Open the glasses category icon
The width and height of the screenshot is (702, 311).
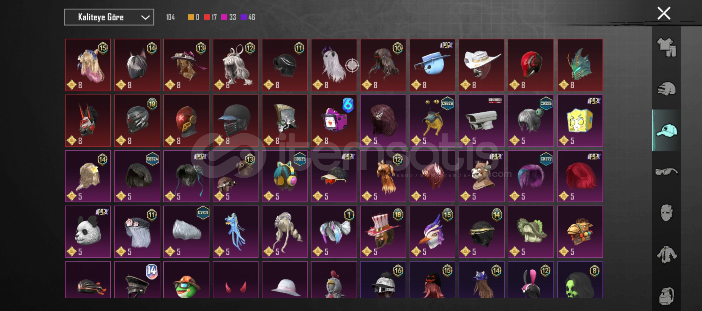tap(667, 172)
